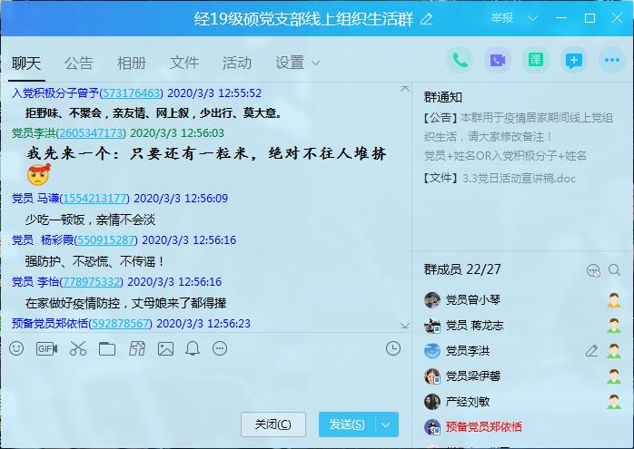
Task: Click the GIF icon in input toolbar
Action: [x=46, y=348]
